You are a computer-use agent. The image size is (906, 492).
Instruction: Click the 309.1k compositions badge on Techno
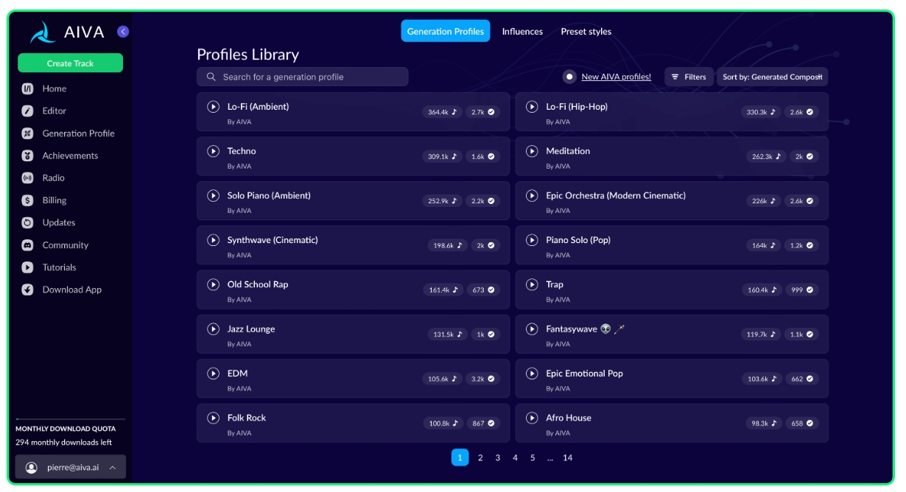(x=443, y=156)
